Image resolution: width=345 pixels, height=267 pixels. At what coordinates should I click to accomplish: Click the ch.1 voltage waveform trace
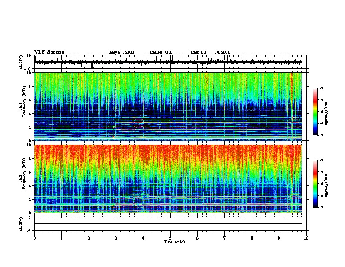(168, 62)
